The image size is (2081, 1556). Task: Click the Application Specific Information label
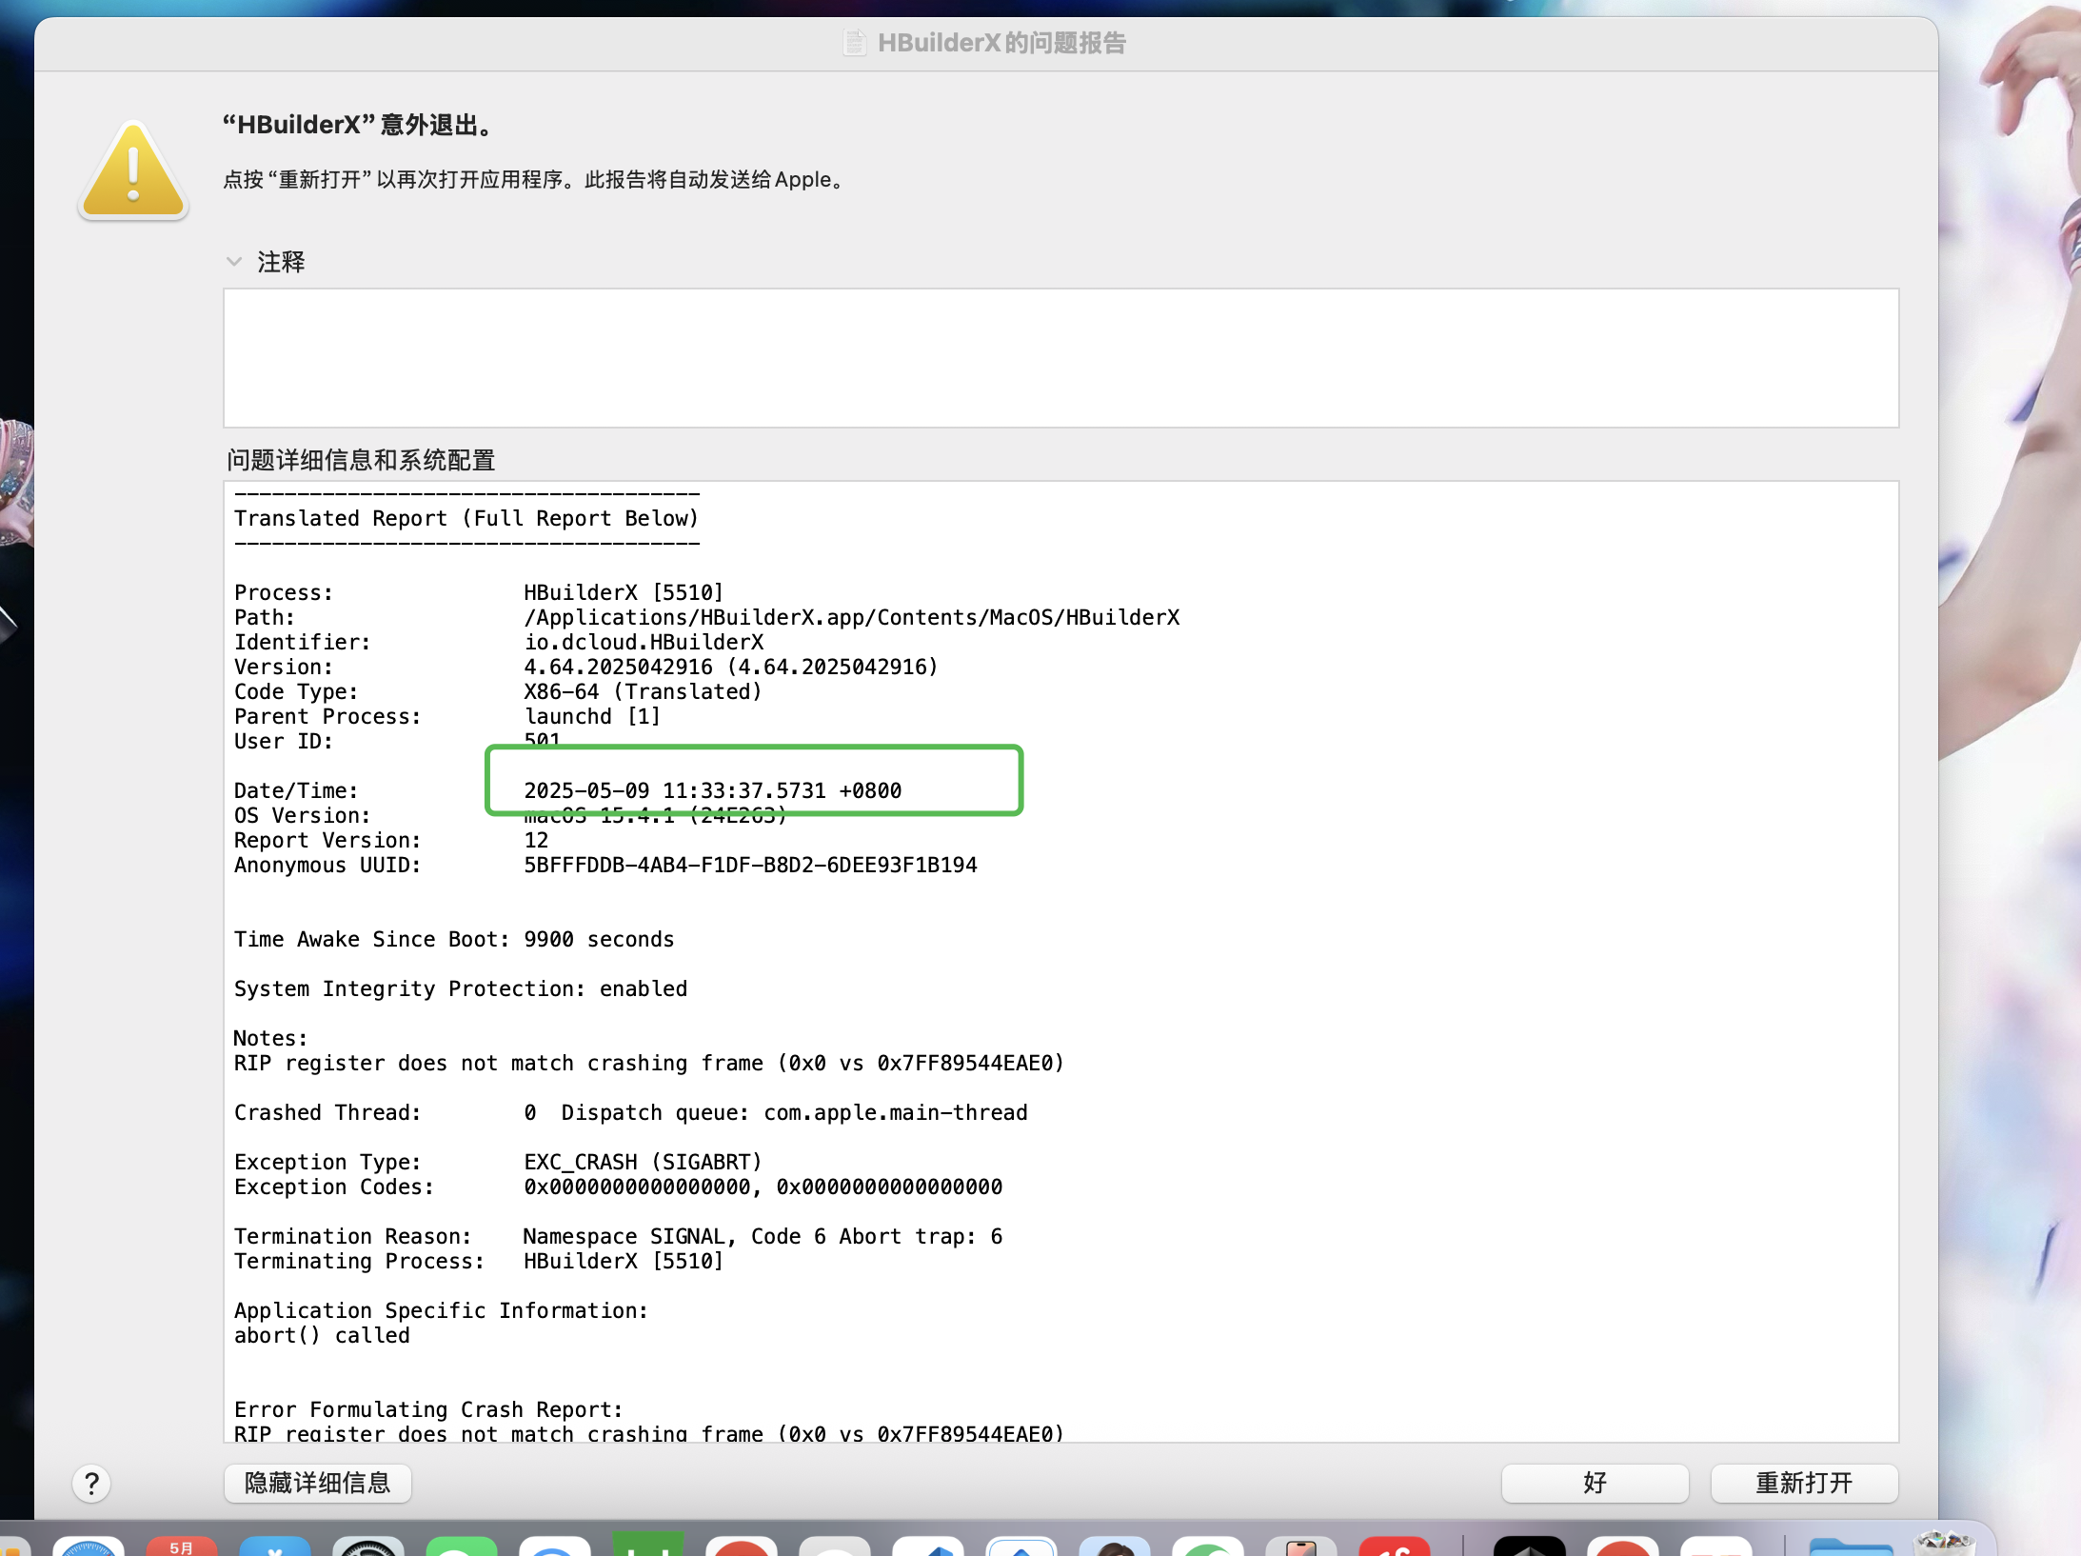point(441,1310)
